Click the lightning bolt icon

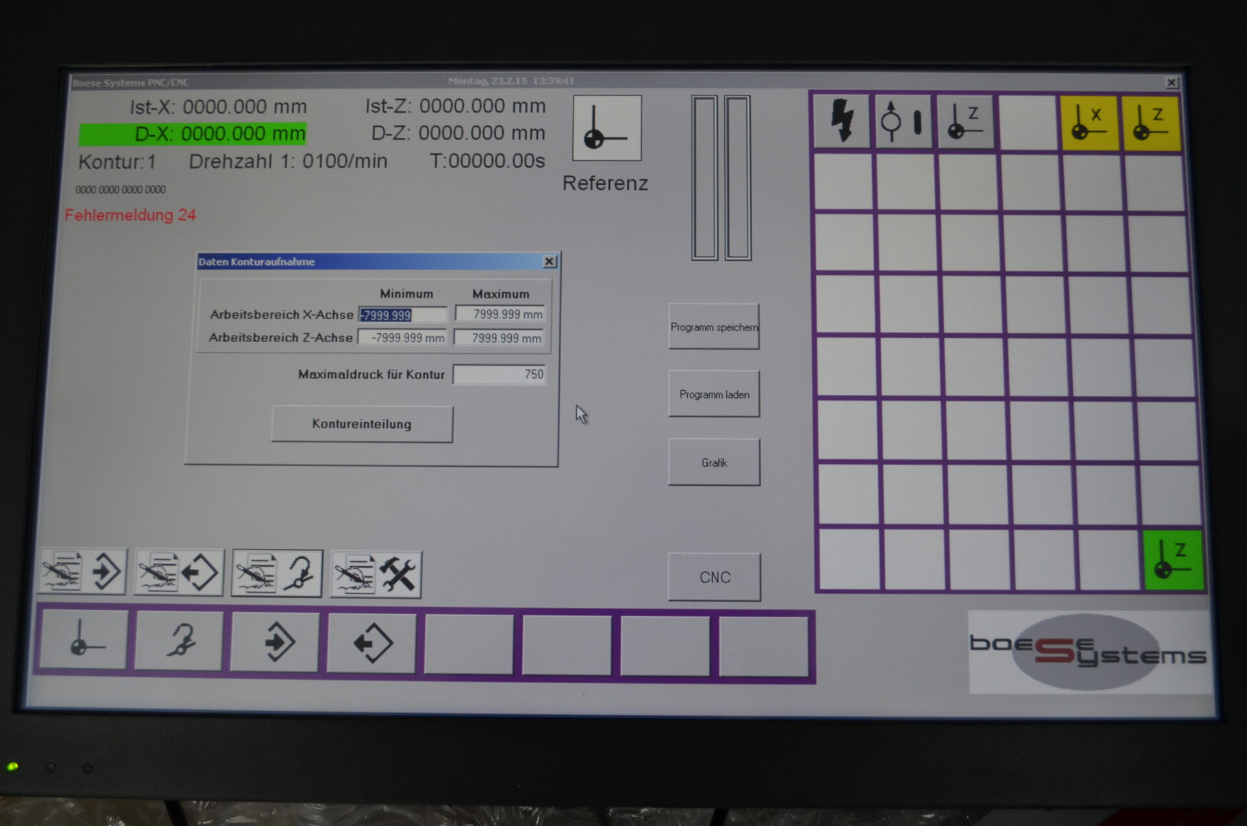842,121
